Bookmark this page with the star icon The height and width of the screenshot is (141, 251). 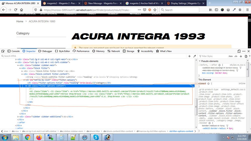[x=155, y=10]
